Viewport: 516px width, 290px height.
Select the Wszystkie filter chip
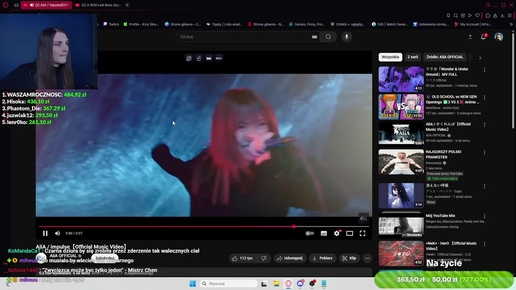pyautogui.click(x=390, y=57)
